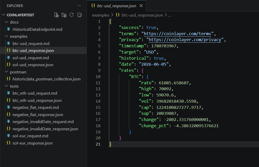Open btc_eth-usd_response.json file
Image resolution: width=259 pixels, height=167 pixels.
coord(43,101)
